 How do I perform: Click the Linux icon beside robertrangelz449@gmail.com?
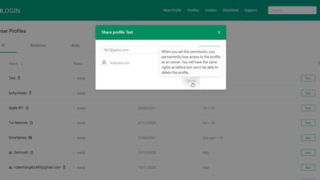coord(64,167)
